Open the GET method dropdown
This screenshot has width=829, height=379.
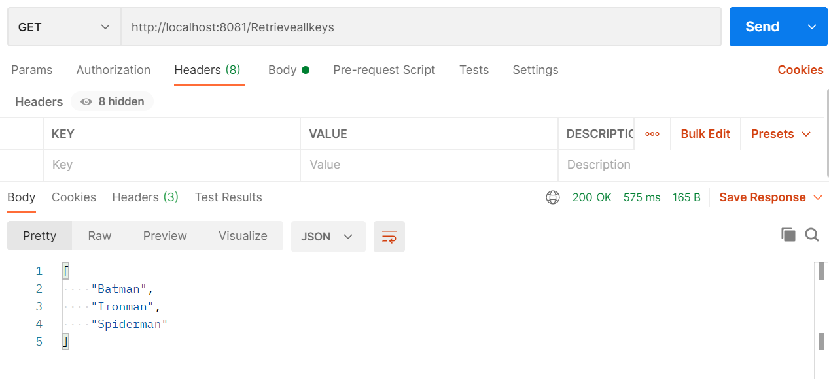[64, 27]
